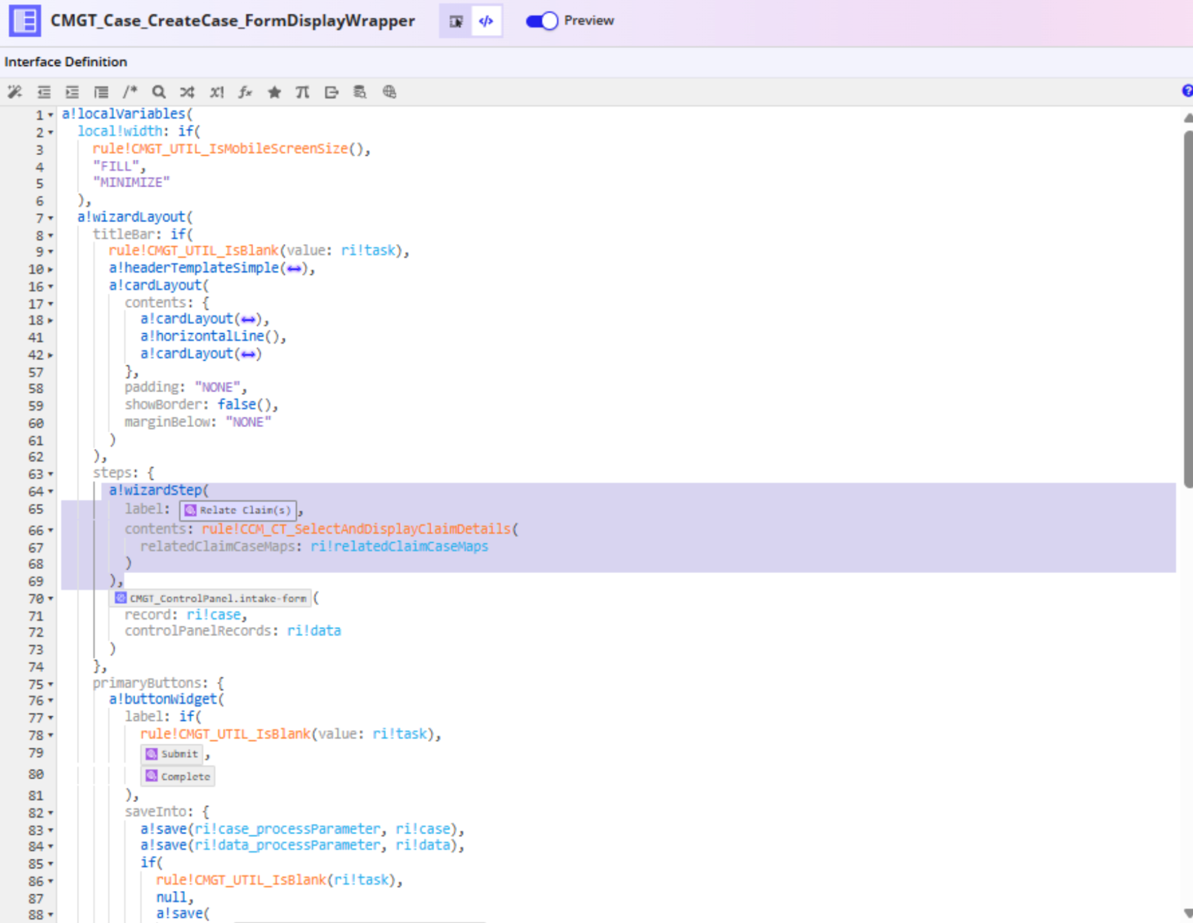Click the "FILL" string on line 4
1193x923 pixels.
click(116, 166)
